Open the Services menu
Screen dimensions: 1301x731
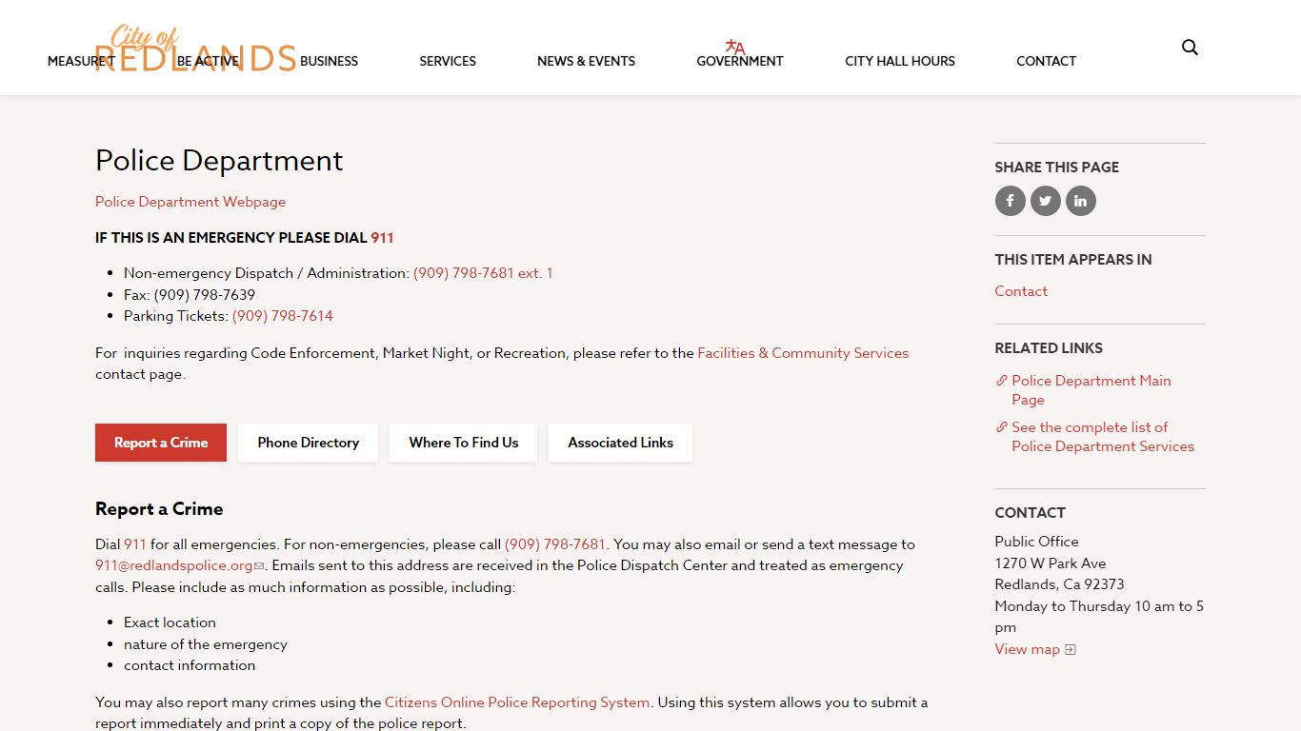click(x=448, y=61)
